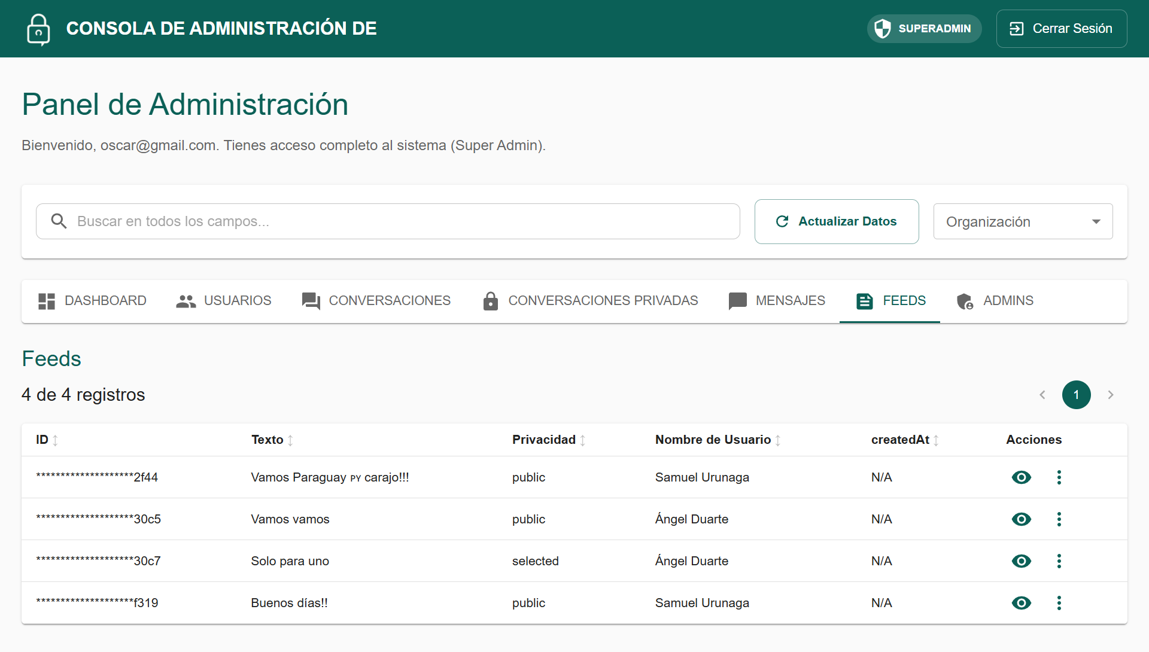This screenshot has height=652, width=1149.
Task: Click text 'Solo para uno'
Action: pos(290,561)
